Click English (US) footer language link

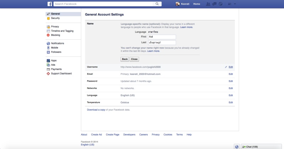point(87,145)
